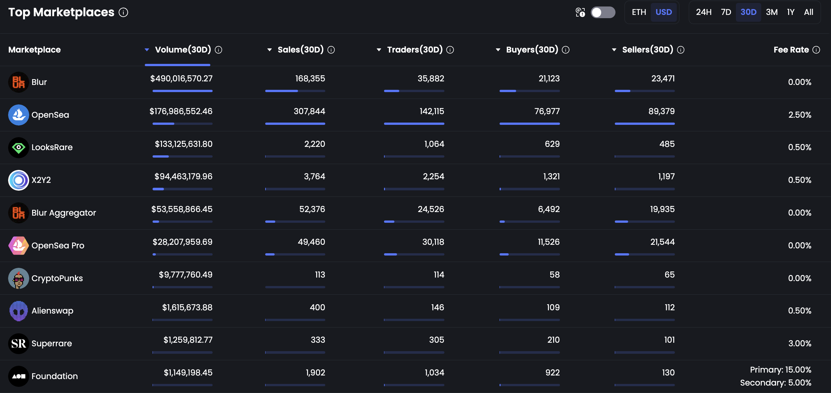Sort by Sellers(30D) arrow
The width and height of the screenshot is (831, 393).
pyautogui.click(x=614, y=50)
